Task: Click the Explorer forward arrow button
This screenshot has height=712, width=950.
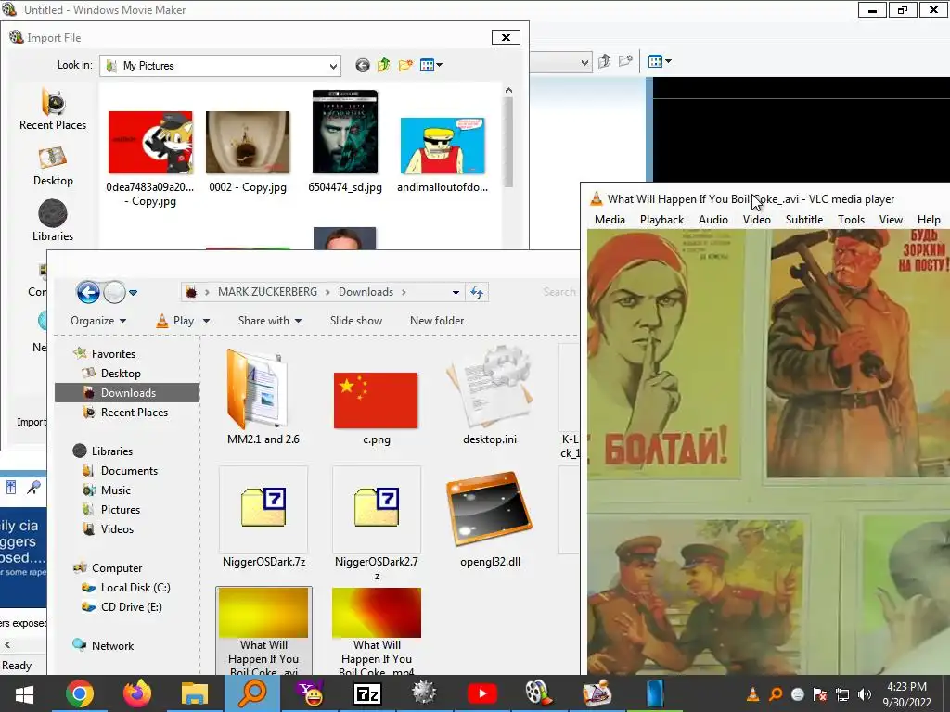Action: pyautogui.click(x=114, y=292)
